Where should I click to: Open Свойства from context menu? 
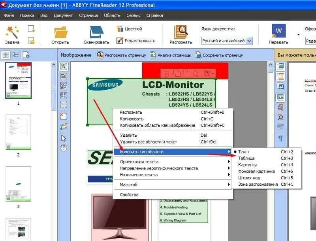[173, 195]
